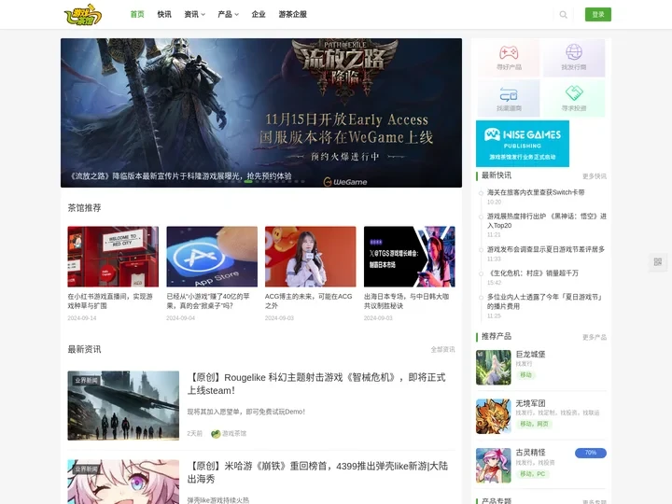Click the 寻好产品 gamepad icon tile
Screen dimensions: 672x504
point(509,58)
